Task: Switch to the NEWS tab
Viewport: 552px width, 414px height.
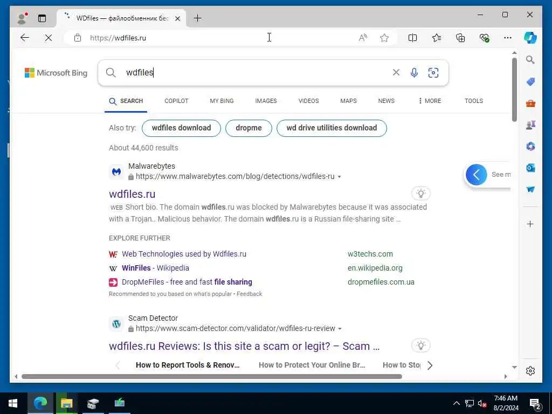Action: [386, 101]
